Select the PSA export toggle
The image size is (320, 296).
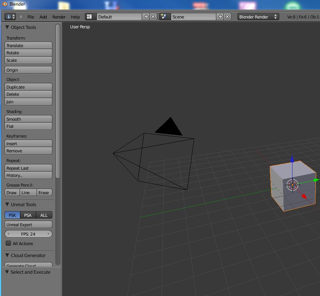tap(28, 215)
